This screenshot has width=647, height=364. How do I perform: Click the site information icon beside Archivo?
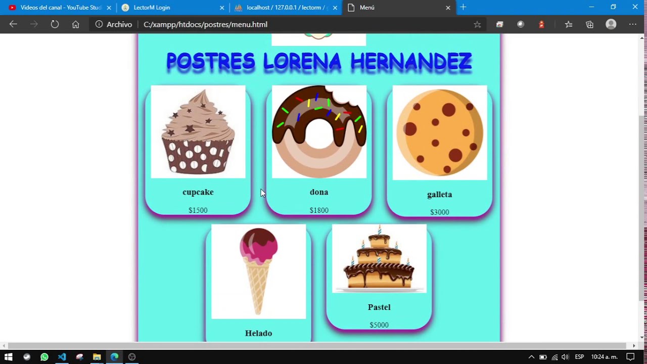99,24
